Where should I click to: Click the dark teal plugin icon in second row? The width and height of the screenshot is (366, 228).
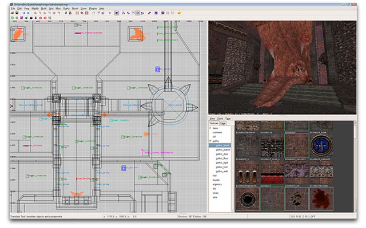pyautogui.click(x=26, y=18)
